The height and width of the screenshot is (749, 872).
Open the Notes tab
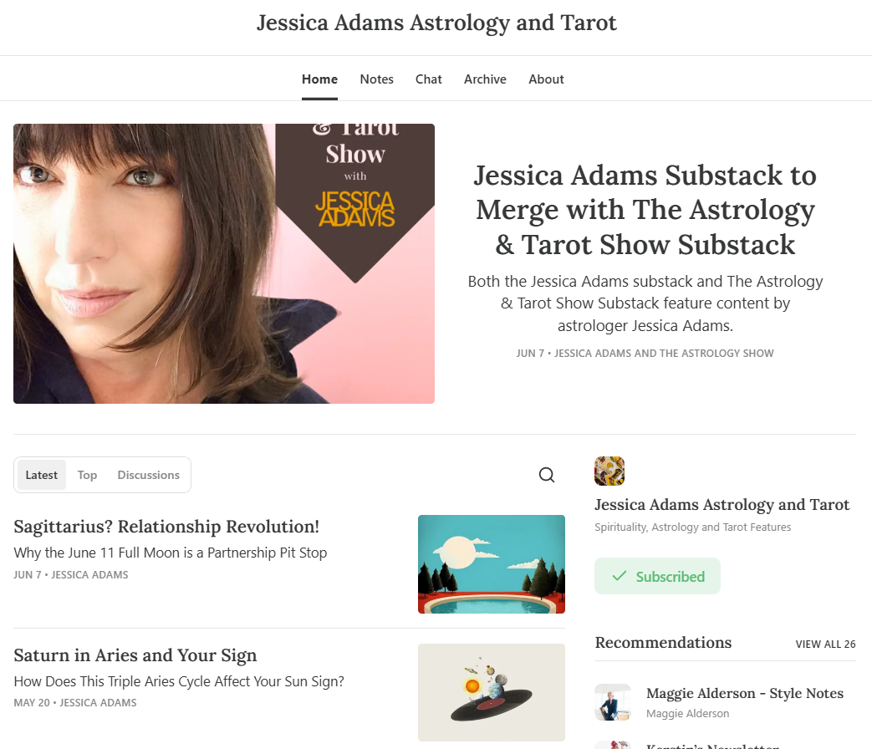coord(376,79)
